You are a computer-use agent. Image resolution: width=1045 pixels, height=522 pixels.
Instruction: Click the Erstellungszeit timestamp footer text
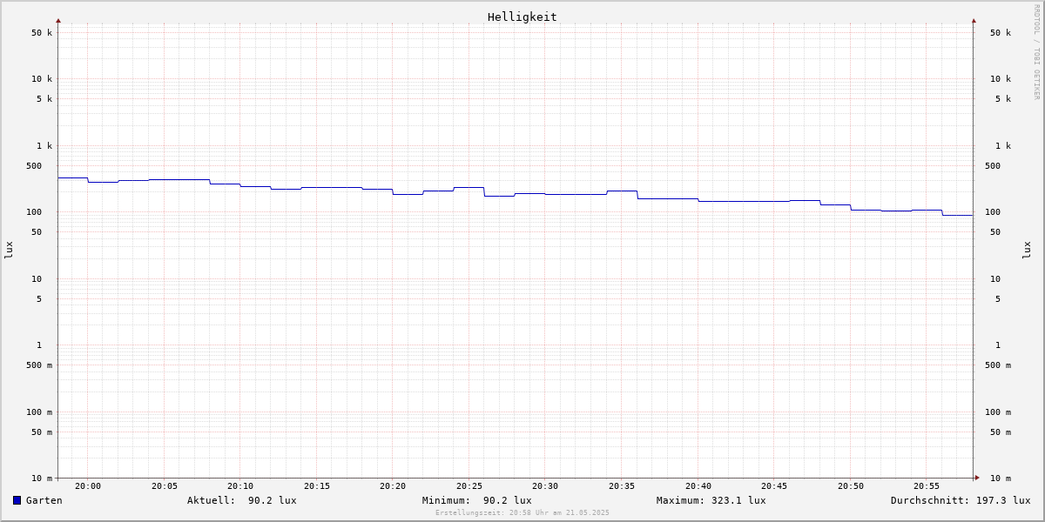click(522, 512)
